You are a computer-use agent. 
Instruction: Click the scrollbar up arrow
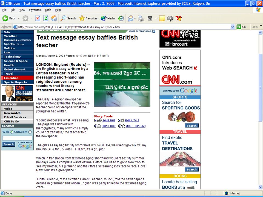(260, 33)
